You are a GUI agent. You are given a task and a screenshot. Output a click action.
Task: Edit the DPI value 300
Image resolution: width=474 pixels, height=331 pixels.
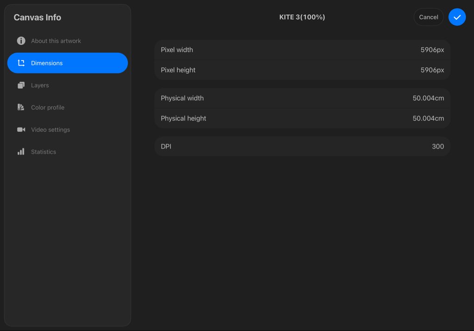coord(438,147)
